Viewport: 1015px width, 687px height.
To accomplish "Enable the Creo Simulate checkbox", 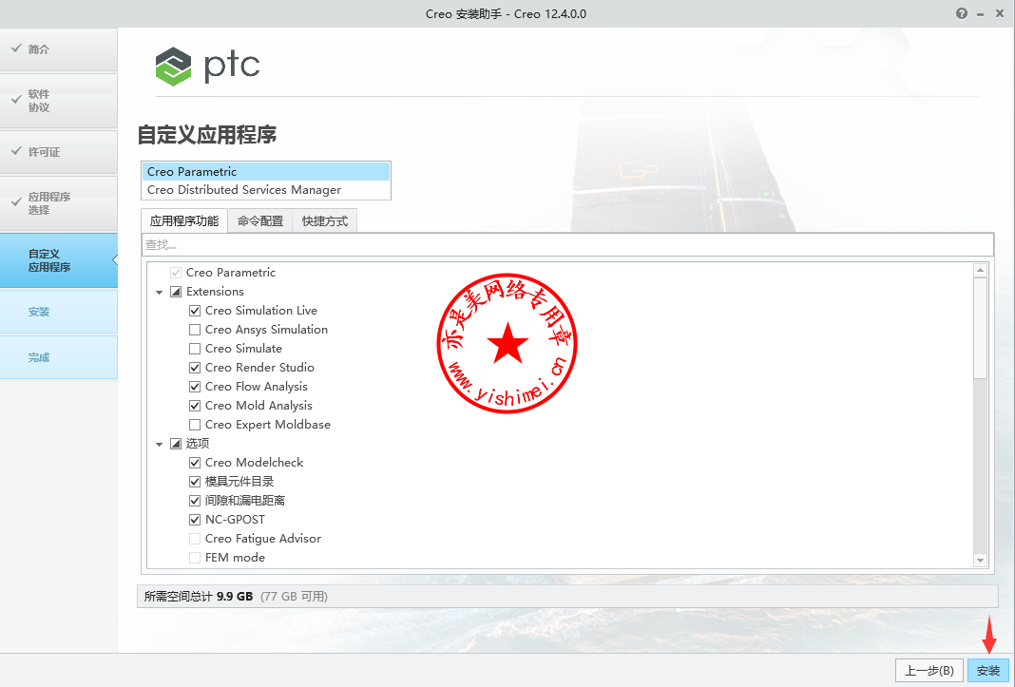I will coord(194,349).
